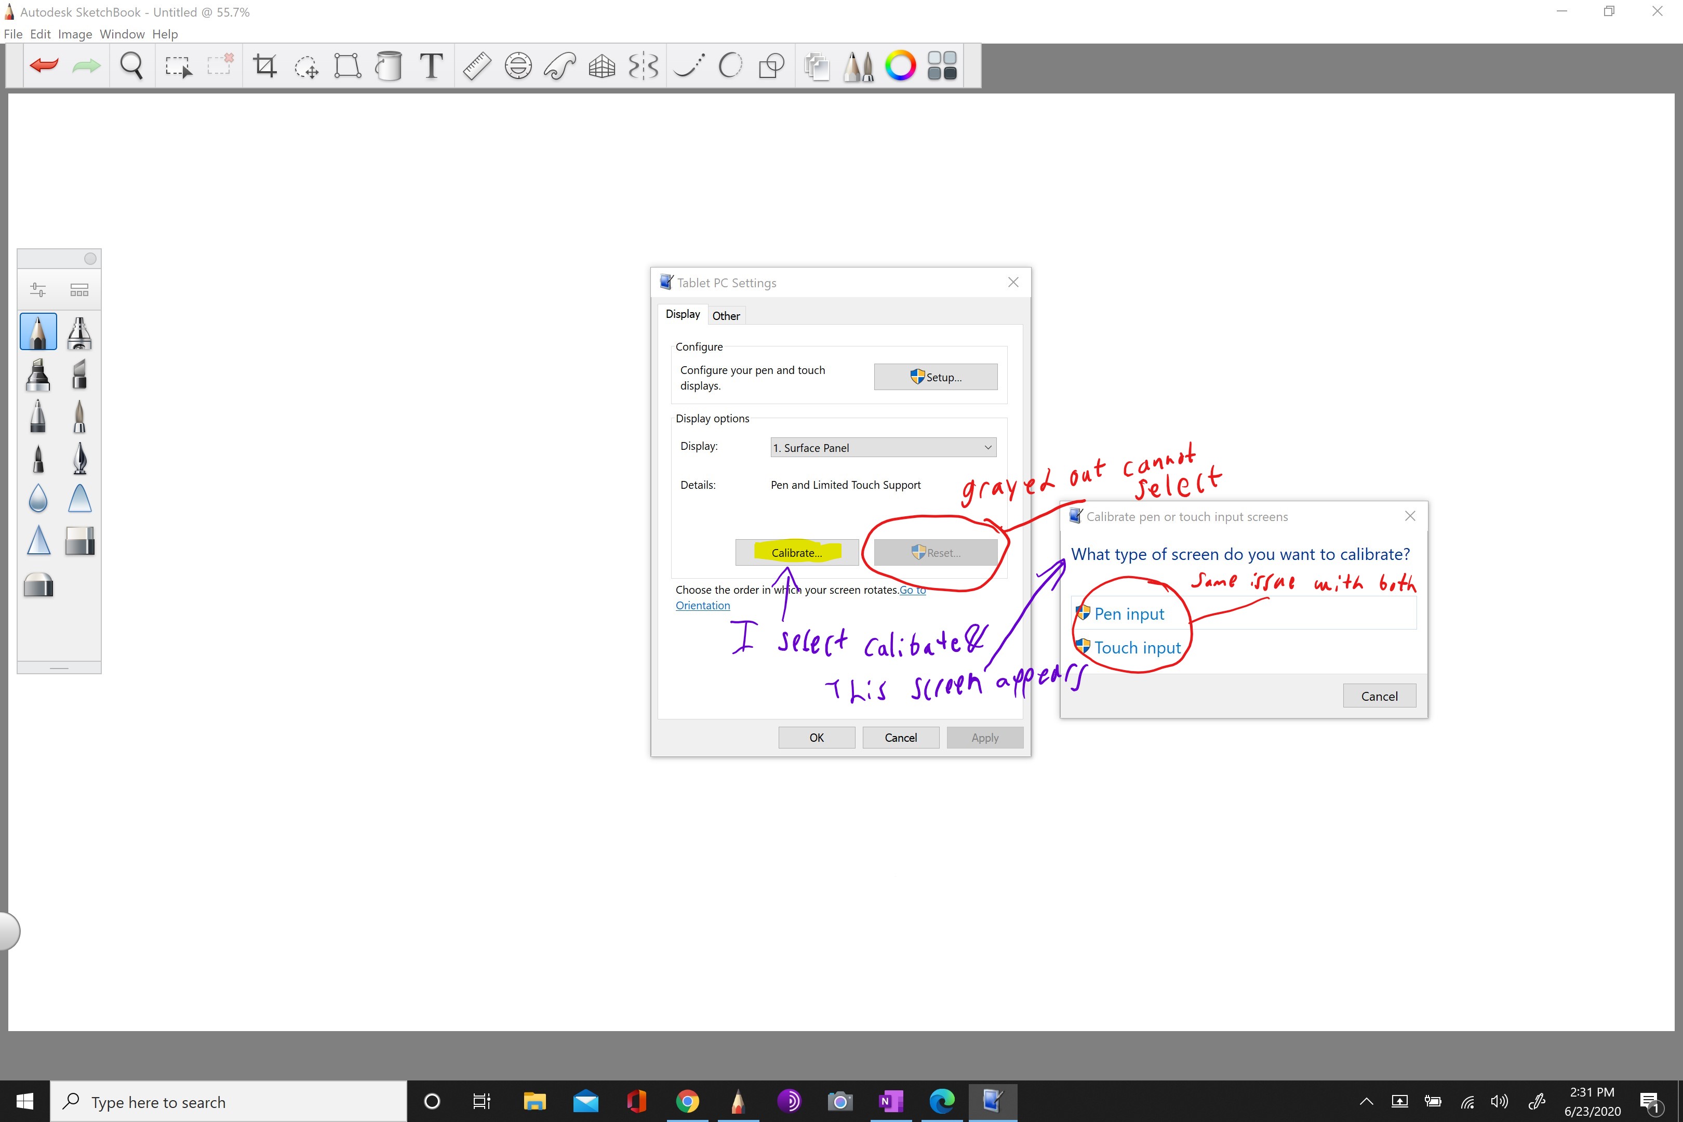
Task: Toggle the Brush Palette pencil icon
Action: 858,66
